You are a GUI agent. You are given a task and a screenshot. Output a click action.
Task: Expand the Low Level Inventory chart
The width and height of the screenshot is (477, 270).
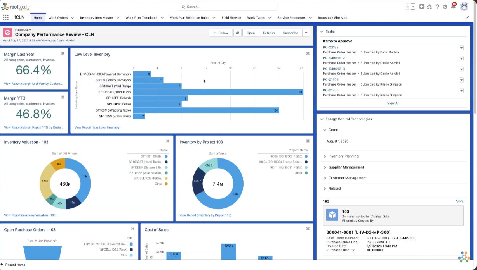[308, 53]
